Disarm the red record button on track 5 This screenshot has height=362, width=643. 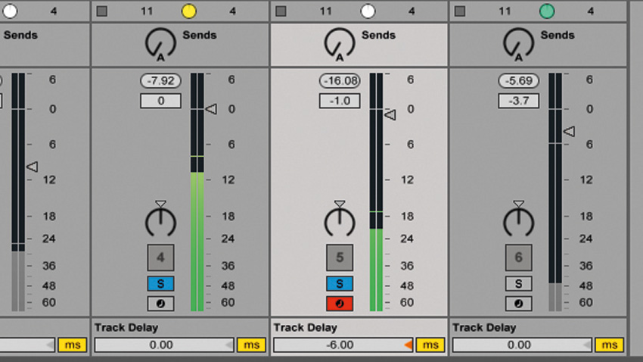pyautogui.click(x=340, y=304)
